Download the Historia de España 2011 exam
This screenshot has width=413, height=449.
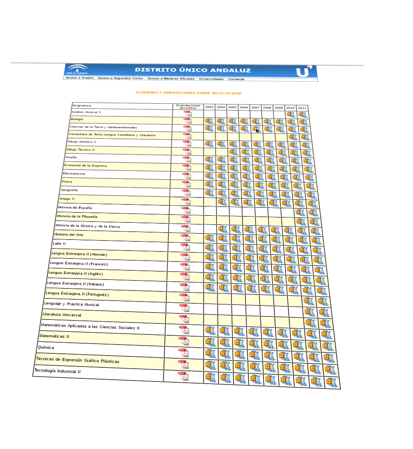[312, 213]
